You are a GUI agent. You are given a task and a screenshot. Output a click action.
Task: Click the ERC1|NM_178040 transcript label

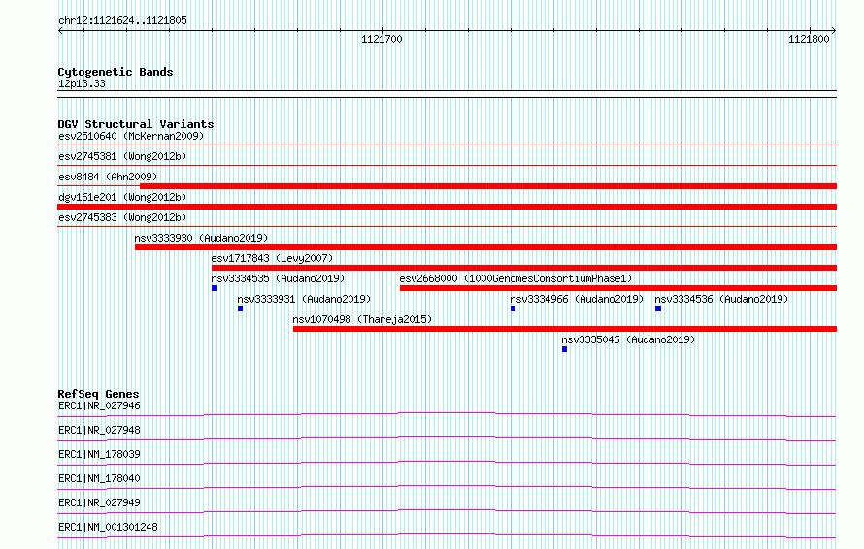point(99,478)
